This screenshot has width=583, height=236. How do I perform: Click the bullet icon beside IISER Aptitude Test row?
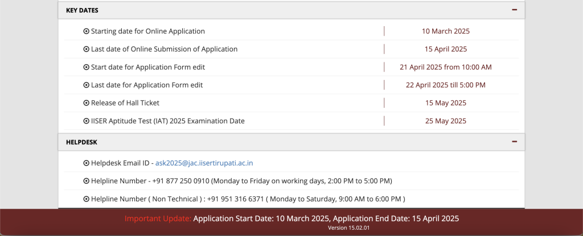coord(87,121)
